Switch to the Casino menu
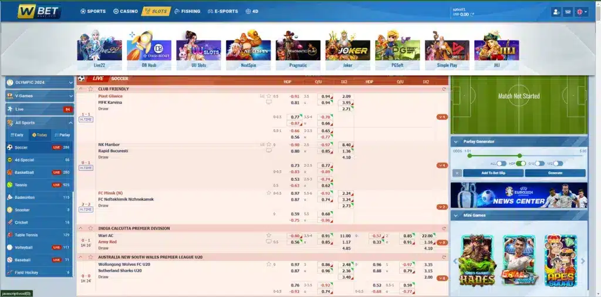This screenshot has width=601, height=297. coord(126,11)
